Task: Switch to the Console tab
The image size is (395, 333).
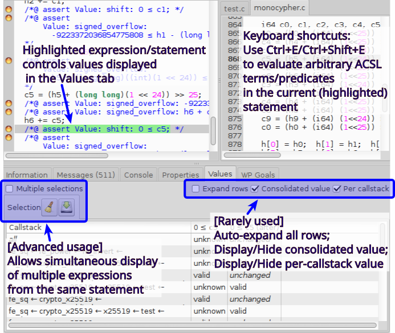Action: [139, 175]
